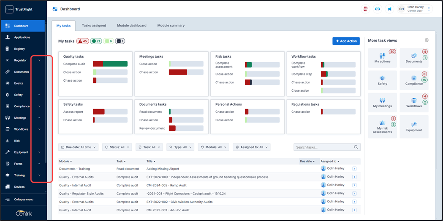Switch to the Tasks assigned tab
The width and height of the screenshot is (443, 221).
(94, 26)
